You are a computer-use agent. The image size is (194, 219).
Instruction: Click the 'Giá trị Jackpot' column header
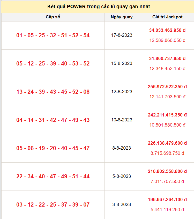pos(167,17)
